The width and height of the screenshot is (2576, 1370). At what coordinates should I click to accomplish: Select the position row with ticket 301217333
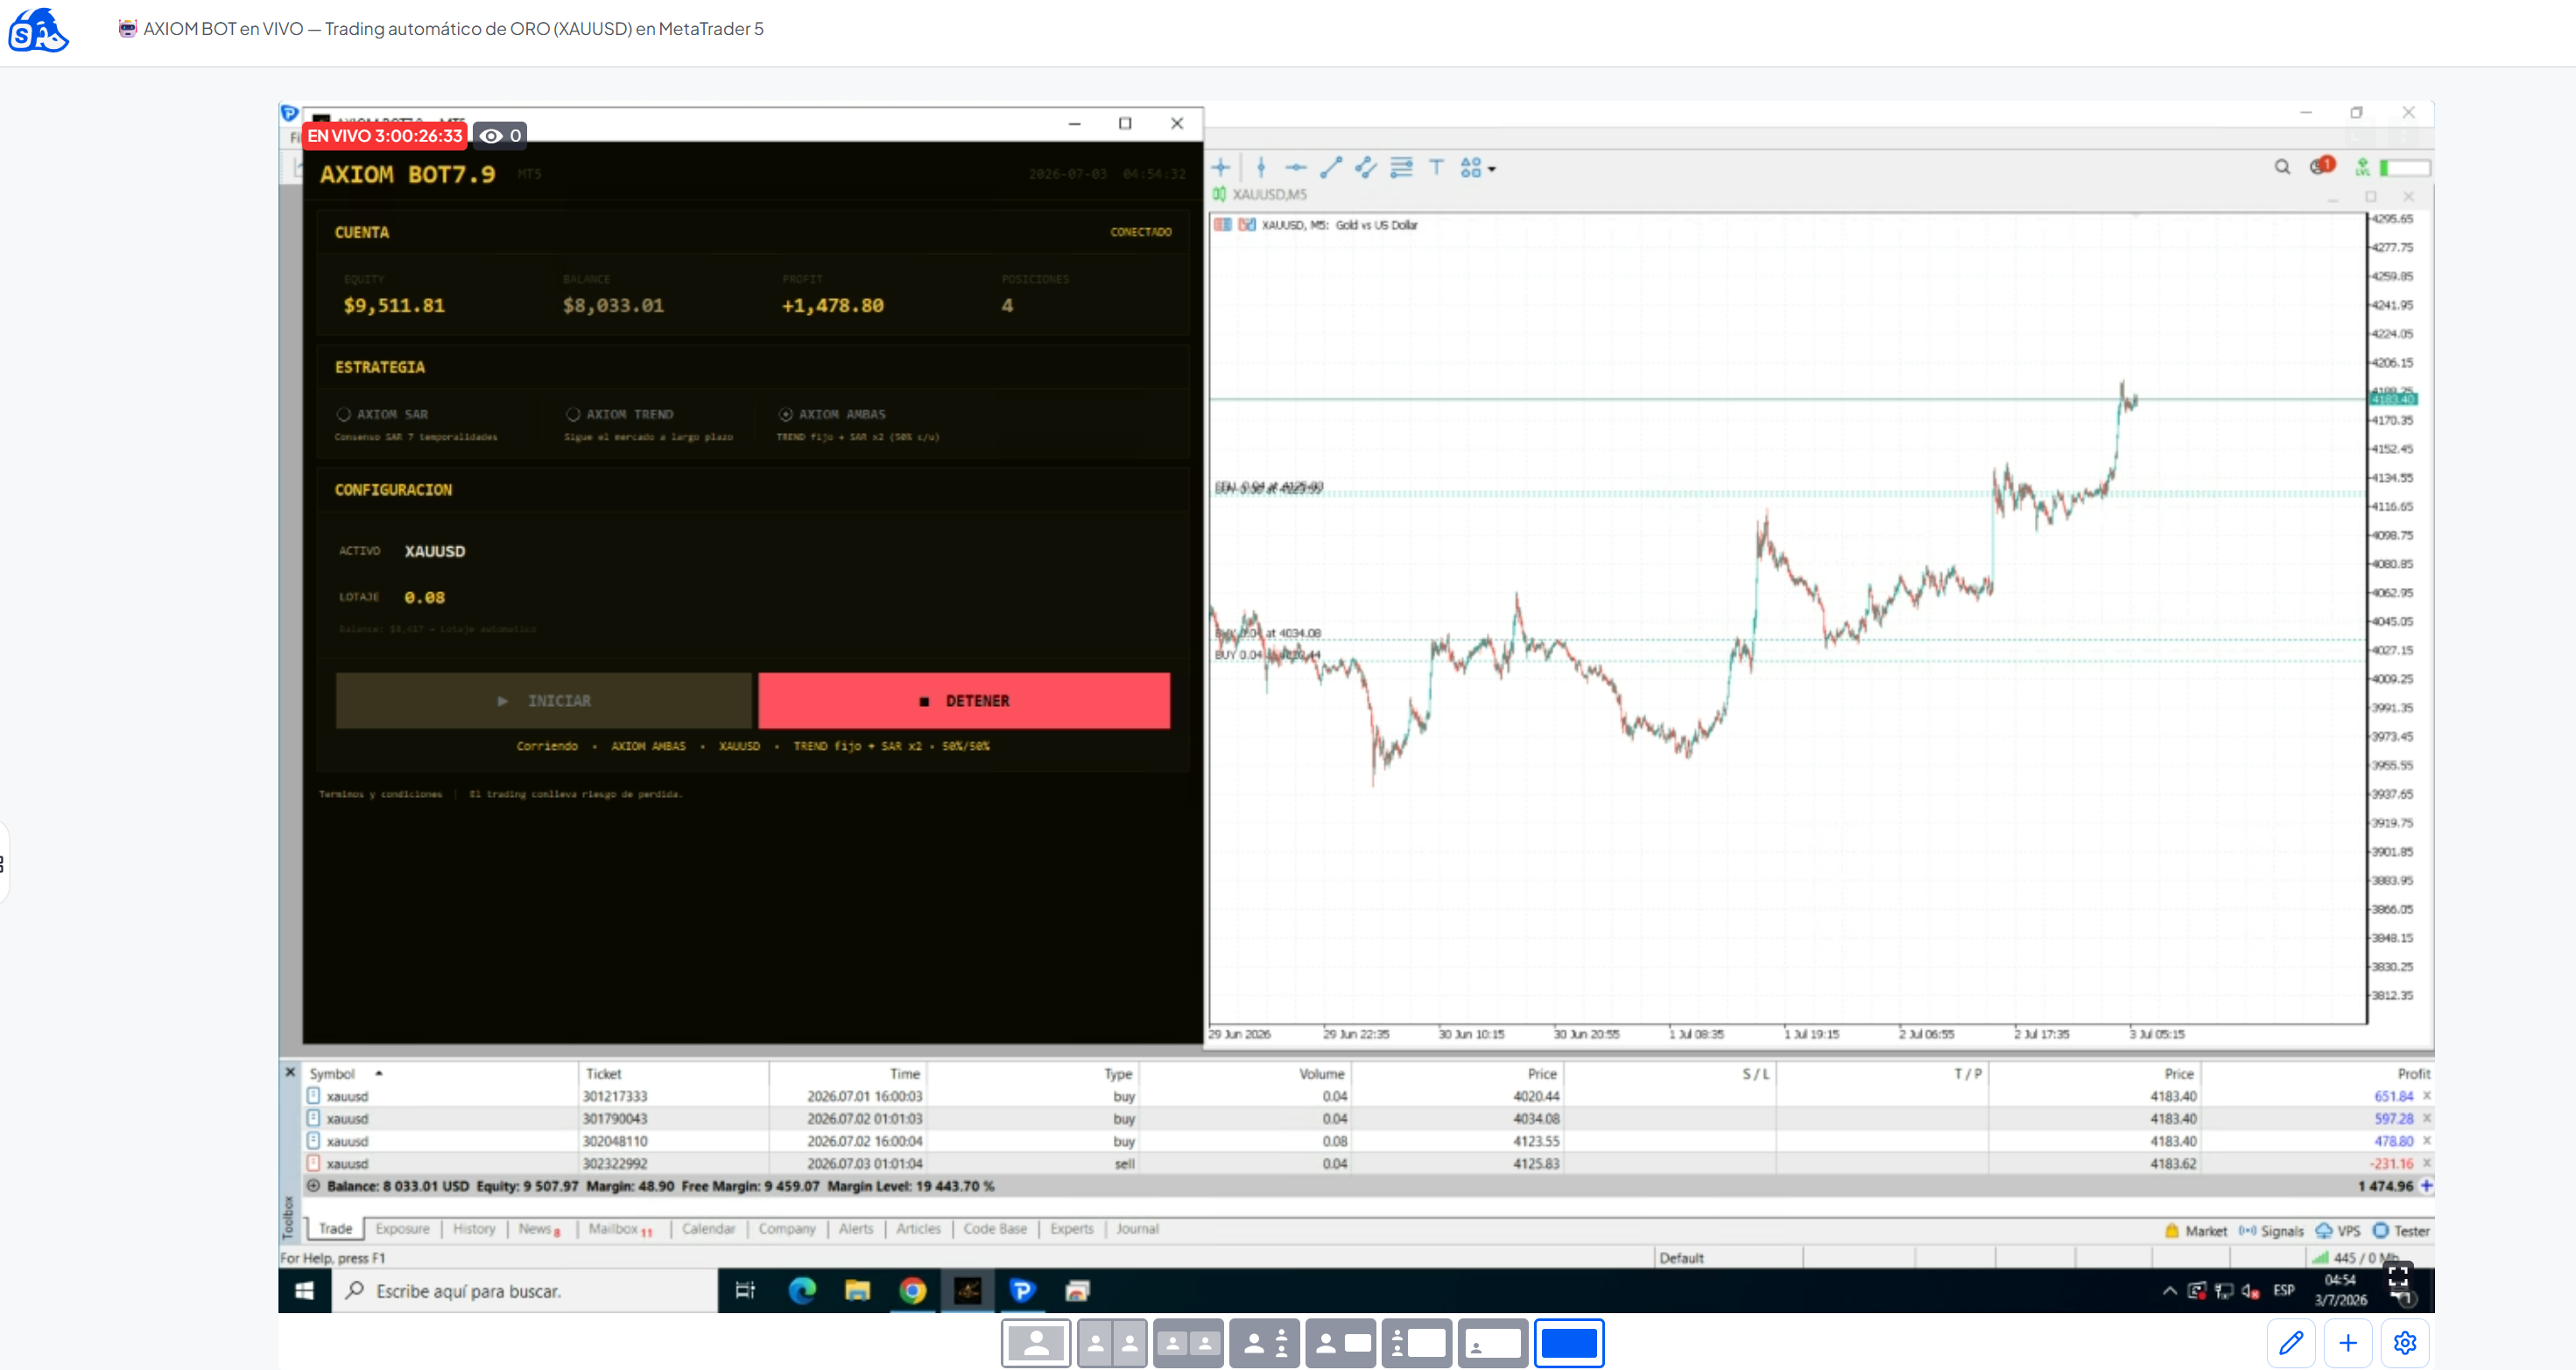click(1368, 1096)
